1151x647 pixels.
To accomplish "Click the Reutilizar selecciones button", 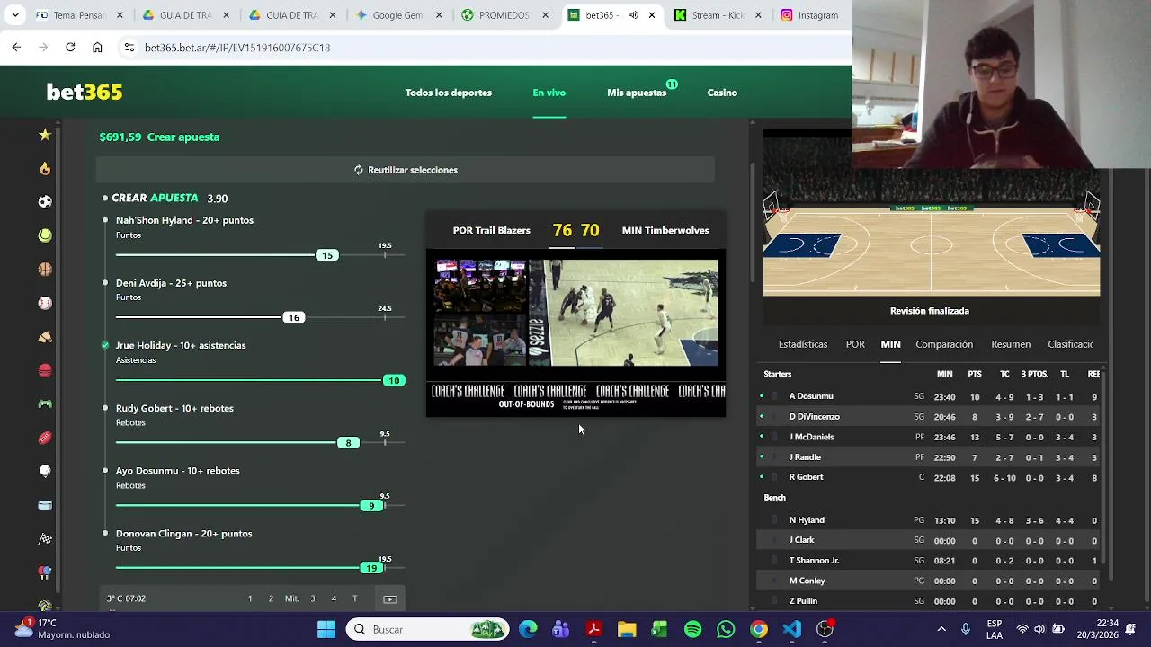I will tap(406, 170).
